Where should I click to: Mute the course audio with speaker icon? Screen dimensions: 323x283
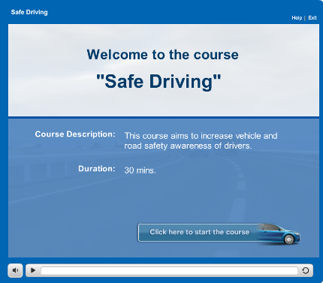click(16, 270)
